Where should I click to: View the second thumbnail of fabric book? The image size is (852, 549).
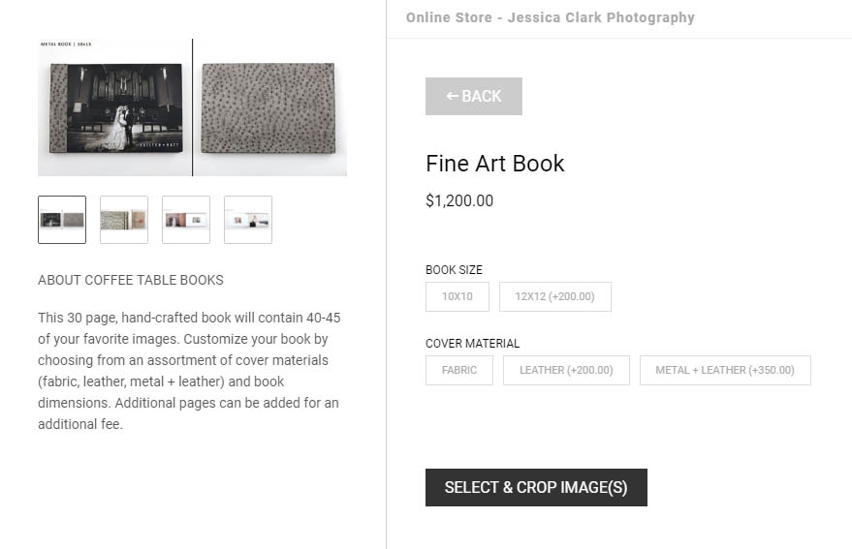point(124,220)
